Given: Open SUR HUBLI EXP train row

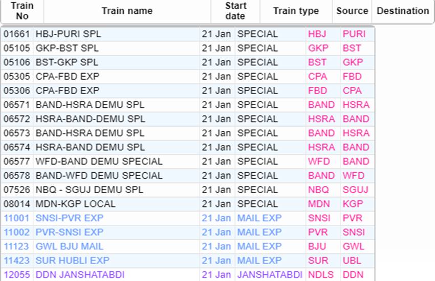Looking at the screenshot, I should [187, 261].
